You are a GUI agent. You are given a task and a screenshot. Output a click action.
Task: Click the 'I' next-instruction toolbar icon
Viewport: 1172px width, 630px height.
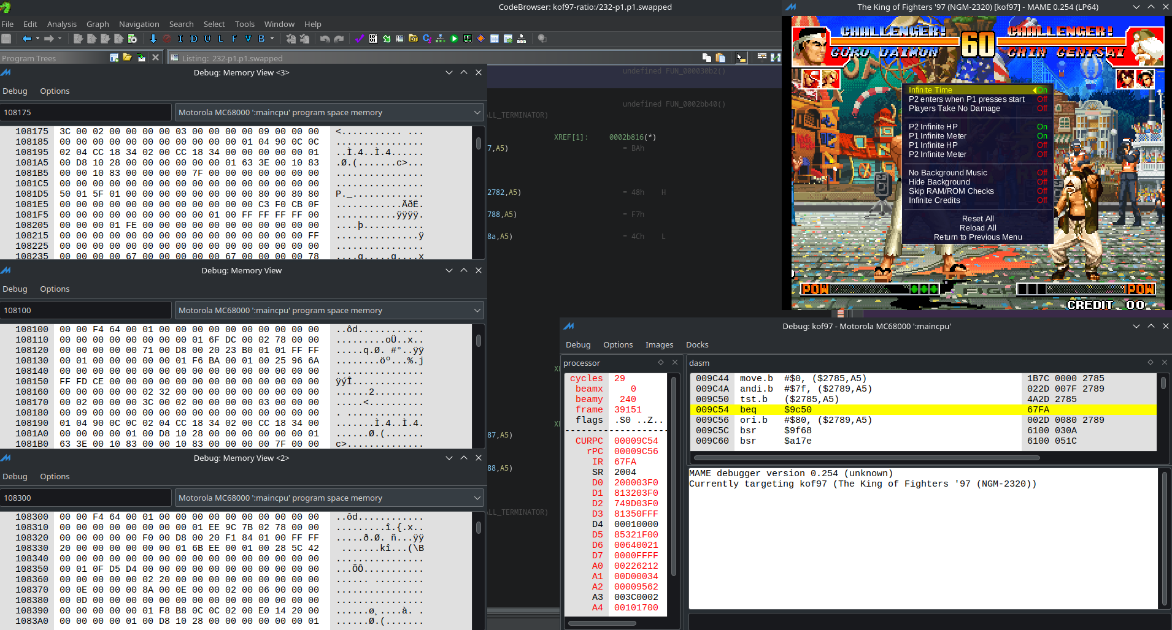point(180,39)
